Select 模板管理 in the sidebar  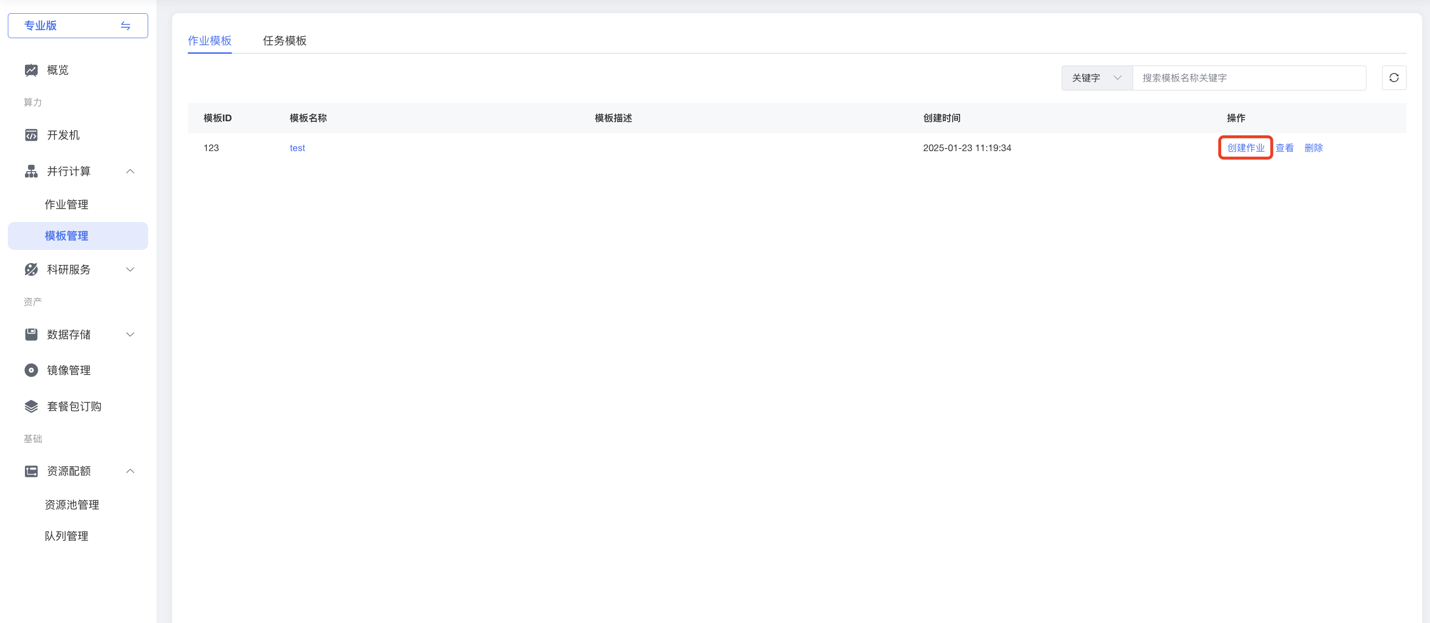pyautogui.click(x=78, y=236)
